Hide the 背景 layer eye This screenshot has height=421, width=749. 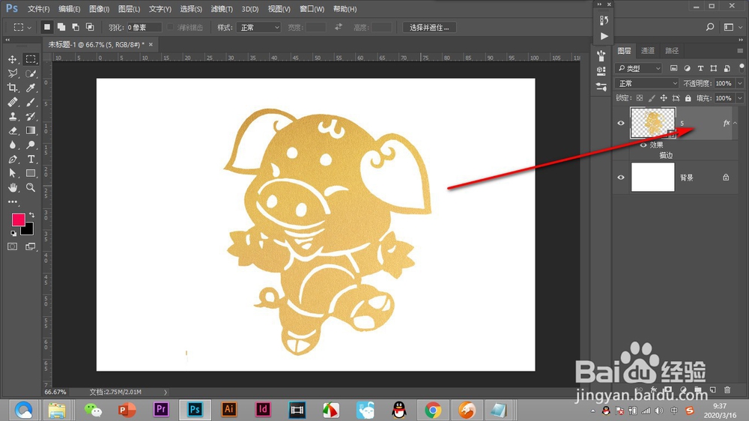pos(620,178)
